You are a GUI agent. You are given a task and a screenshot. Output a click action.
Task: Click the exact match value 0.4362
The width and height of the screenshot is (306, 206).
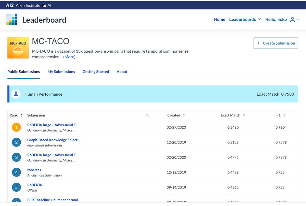click(x=233, y=187)
